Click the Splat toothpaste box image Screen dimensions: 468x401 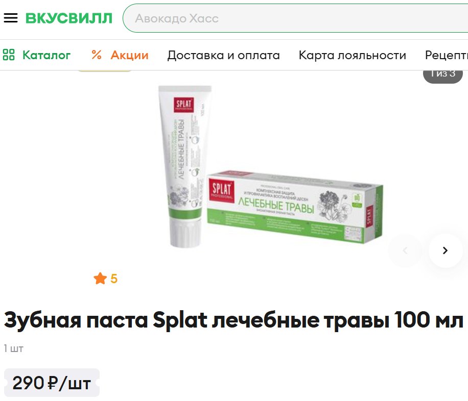[x=295, y=207]
